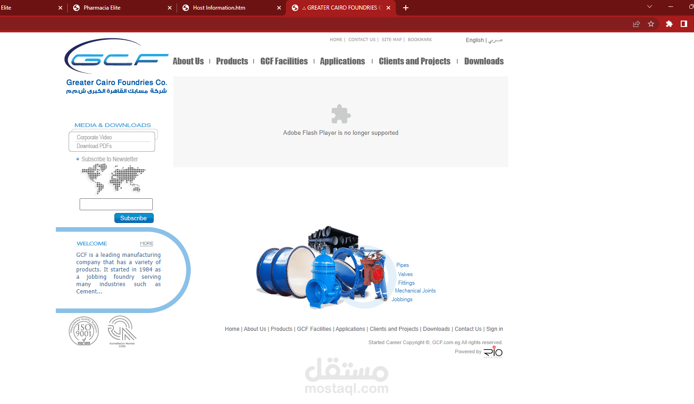Click the top BOOKMARK link
This screenshot has height=404, width=694.
[x=420, y=40]
